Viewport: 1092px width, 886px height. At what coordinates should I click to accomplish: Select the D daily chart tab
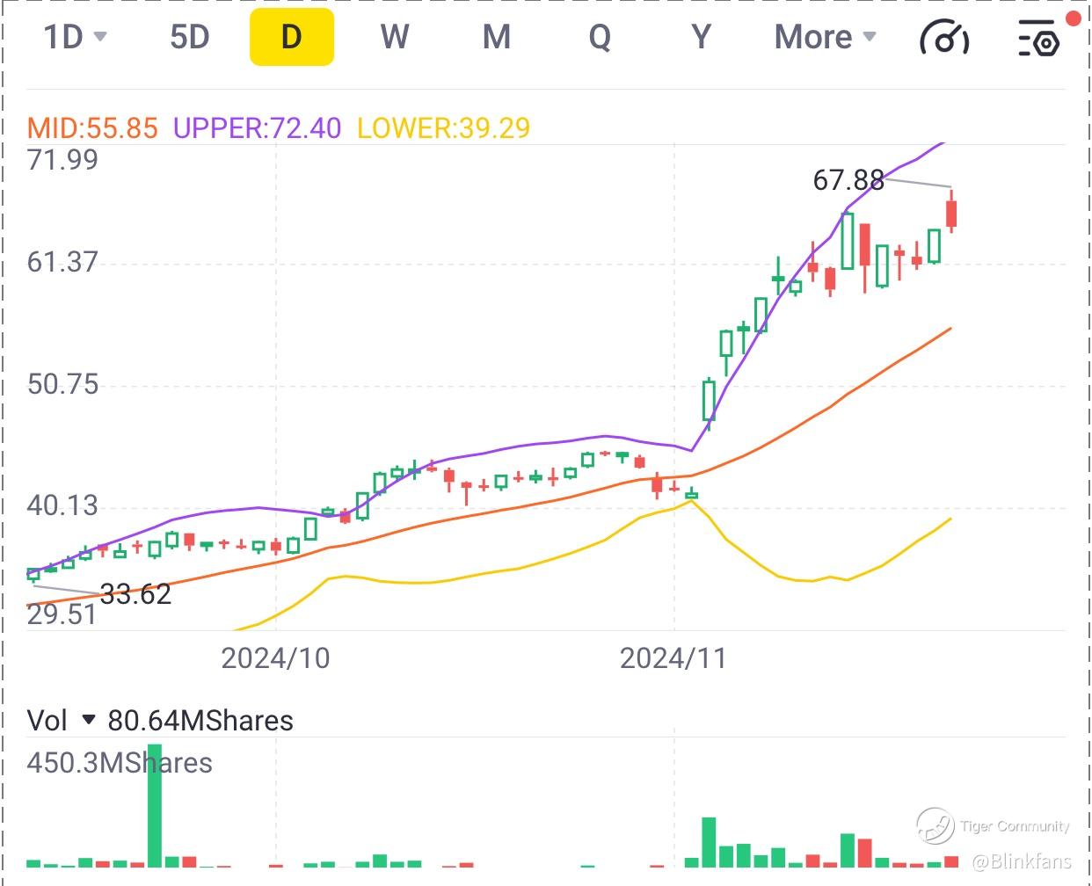[x=292, y=37]
